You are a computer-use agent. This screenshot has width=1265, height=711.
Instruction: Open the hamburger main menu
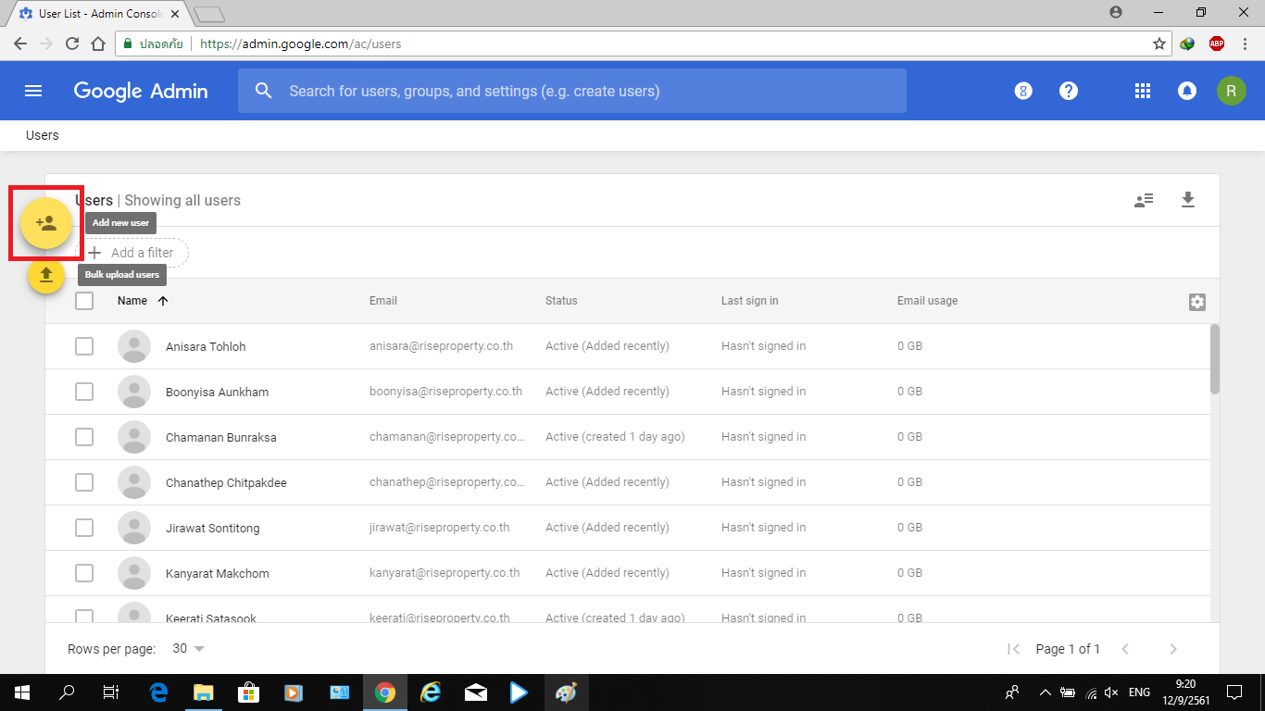coord(33,91)
